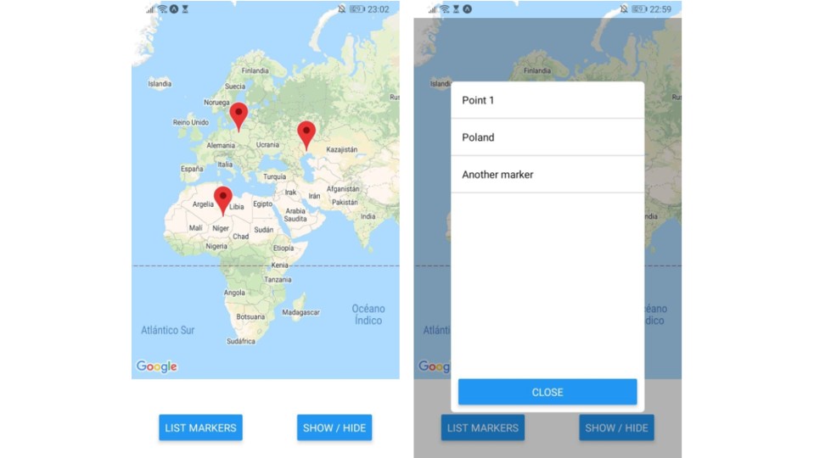The height and width of the screenshot is (458, 814).
Task: Tap muted notification bell in left status bar
Action: point(341,8)
